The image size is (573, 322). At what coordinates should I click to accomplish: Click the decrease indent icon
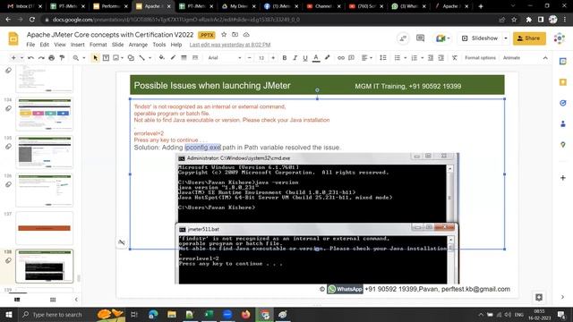[431, 57]
